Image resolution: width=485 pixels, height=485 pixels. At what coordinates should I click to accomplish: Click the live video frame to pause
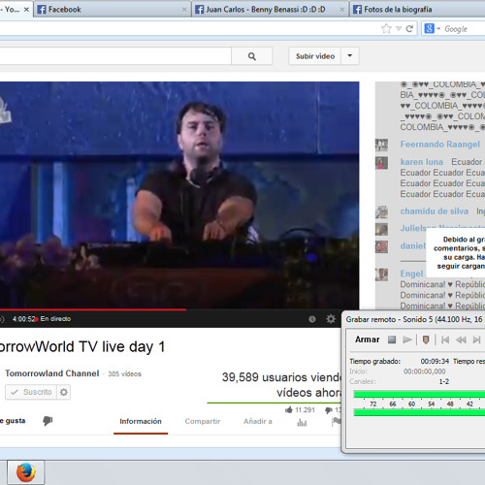point(179,195)
